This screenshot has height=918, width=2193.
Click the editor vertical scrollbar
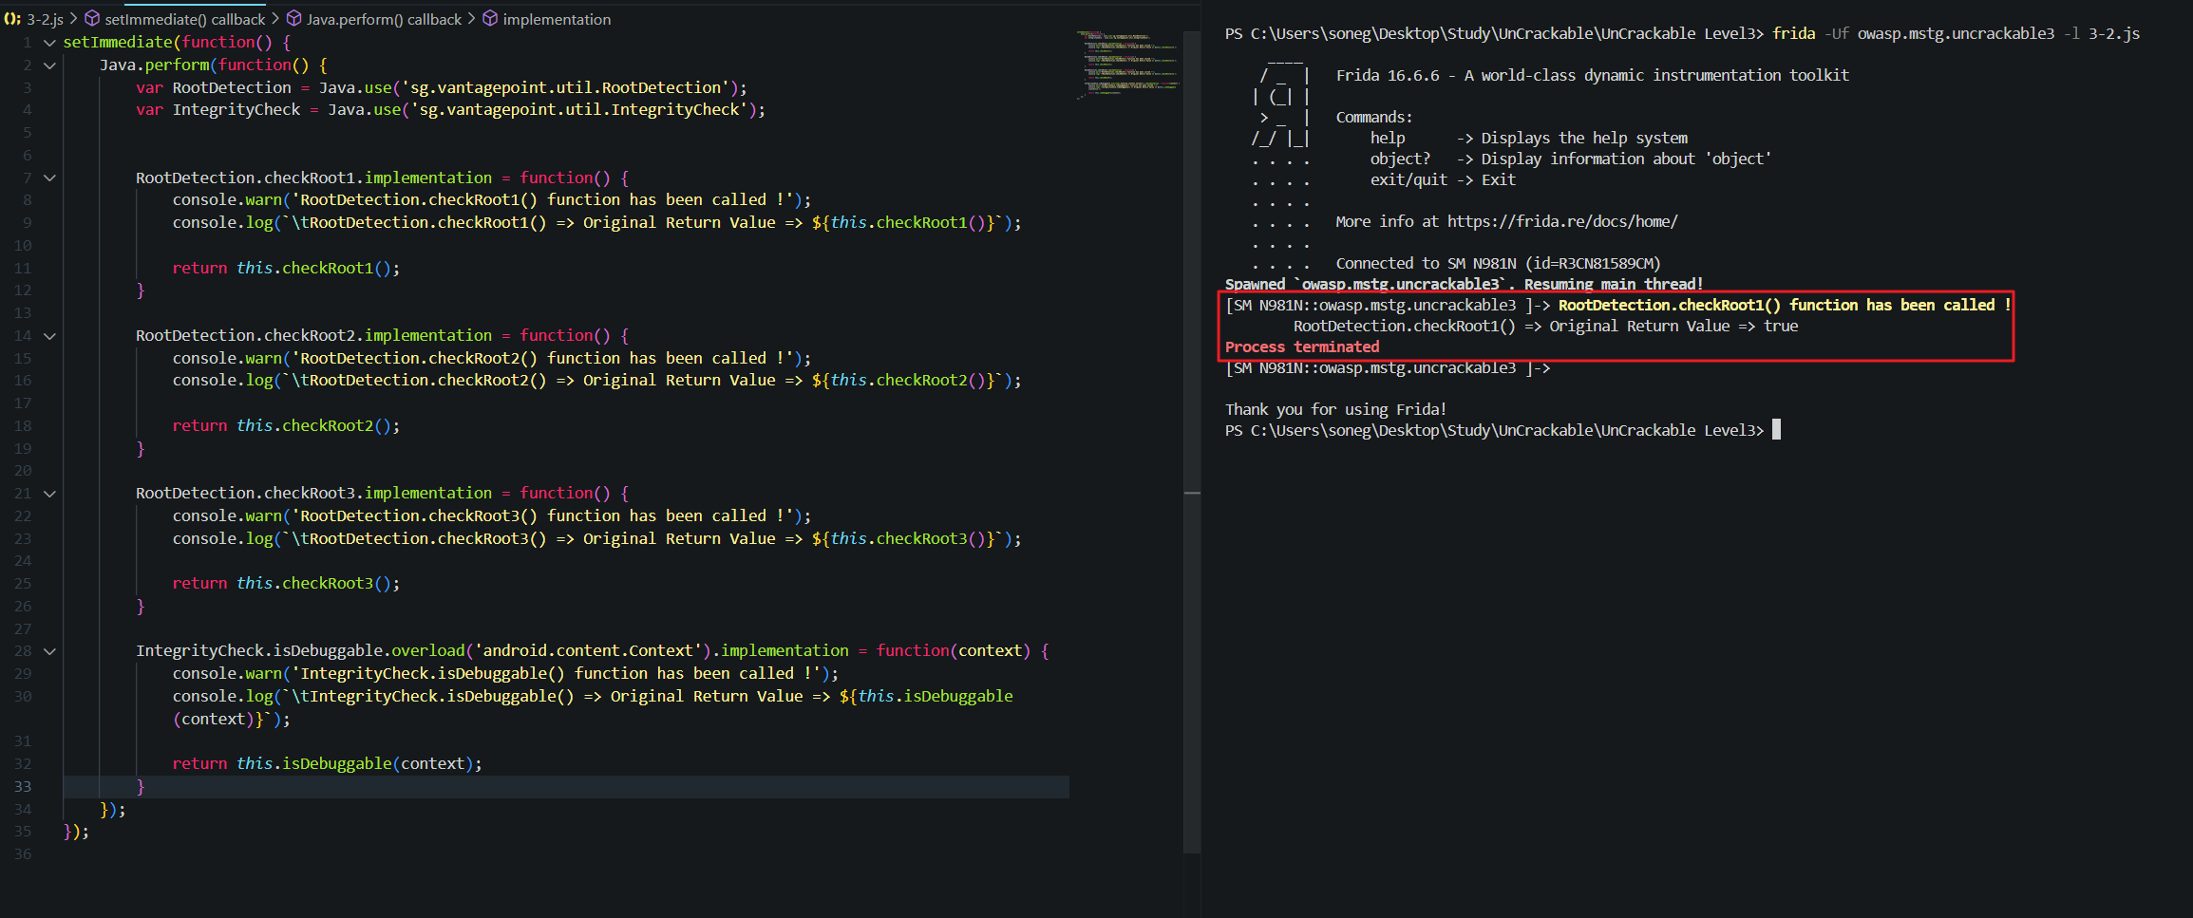(x=1192, y=442)
